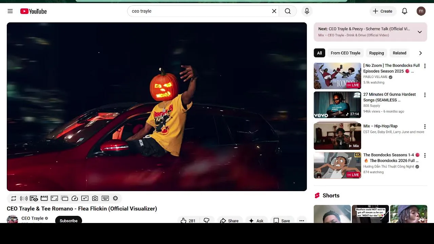Toggle cinema mode clapperboard icon
Screen dimensions: 434x244
click(x=44, y=198)
